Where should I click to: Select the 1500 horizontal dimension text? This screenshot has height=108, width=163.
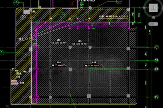tap(35, 44)
